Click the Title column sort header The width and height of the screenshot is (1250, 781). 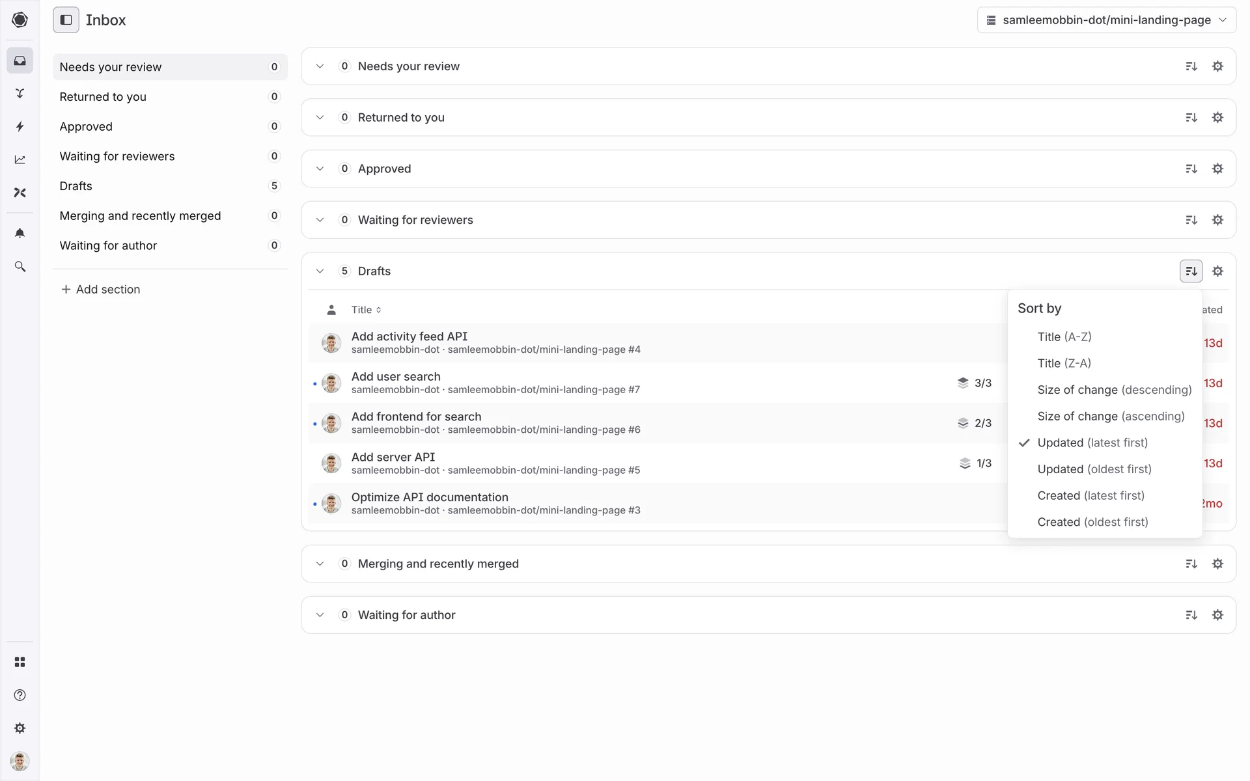coord(366,310)
